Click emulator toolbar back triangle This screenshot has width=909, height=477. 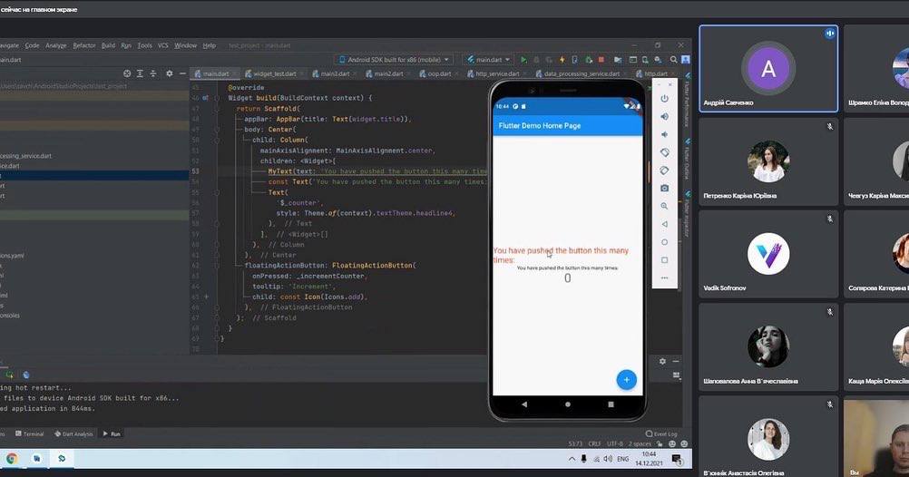coord(665,224)
